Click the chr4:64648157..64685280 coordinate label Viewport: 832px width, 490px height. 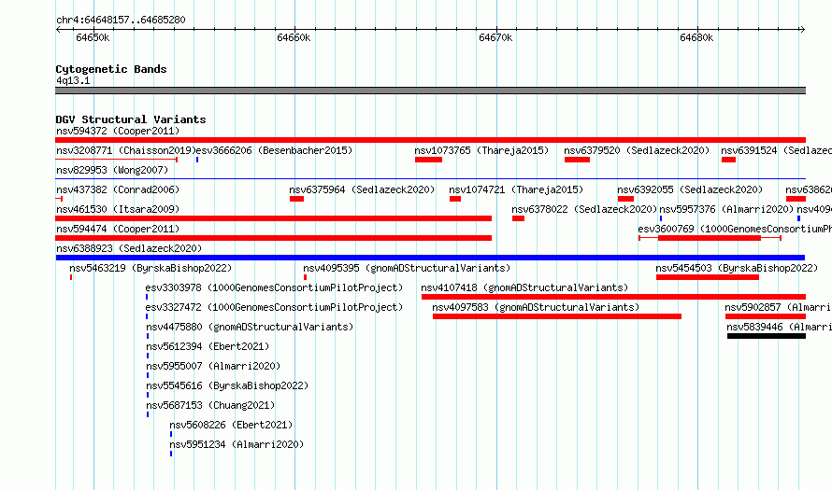pos(121,21)
